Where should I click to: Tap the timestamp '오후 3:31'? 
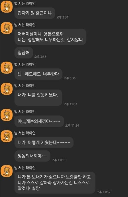point(62,17)
